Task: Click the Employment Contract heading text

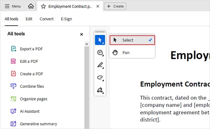Action: click(175, 84)
